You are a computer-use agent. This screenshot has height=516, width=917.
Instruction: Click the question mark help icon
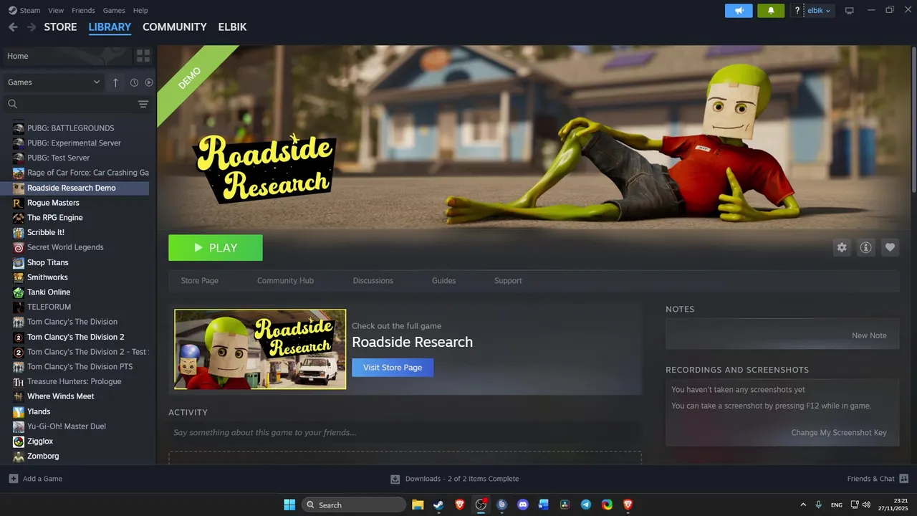(x=797, y=11)
